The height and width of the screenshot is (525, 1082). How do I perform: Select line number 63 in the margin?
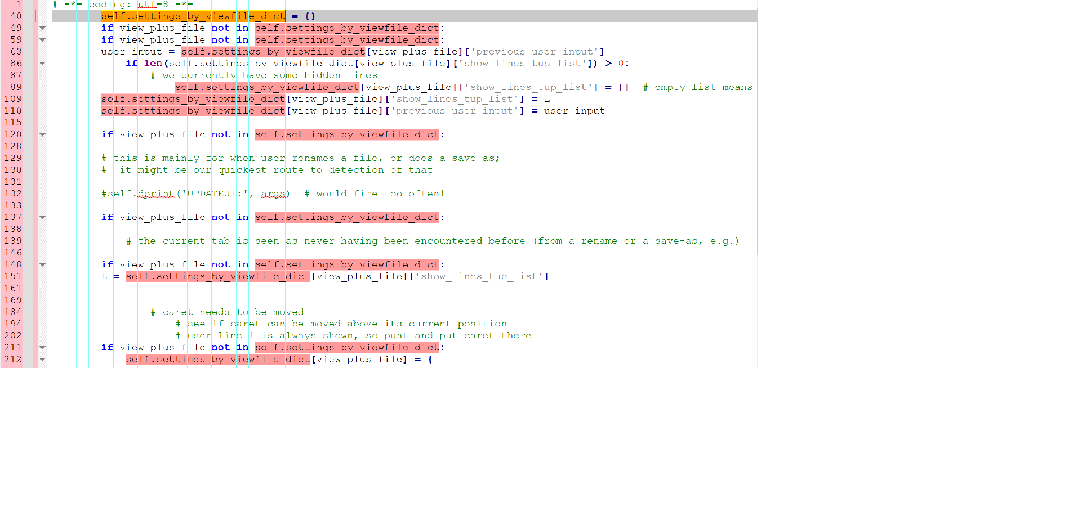pos(16,52)
